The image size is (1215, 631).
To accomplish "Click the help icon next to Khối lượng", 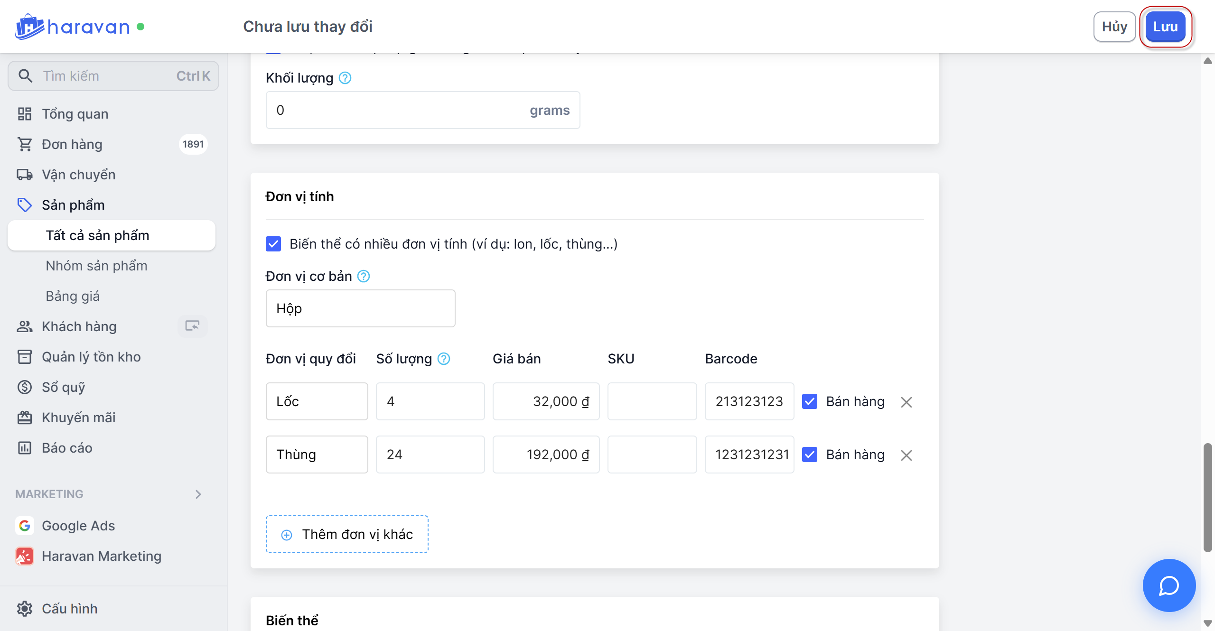I will [x=345, y=78].
